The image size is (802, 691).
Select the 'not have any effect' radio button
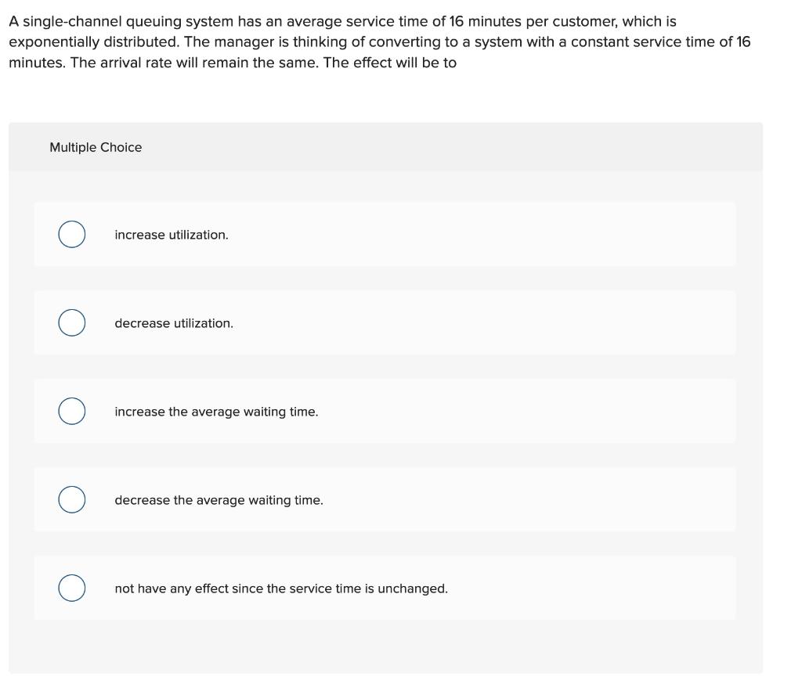71,587
